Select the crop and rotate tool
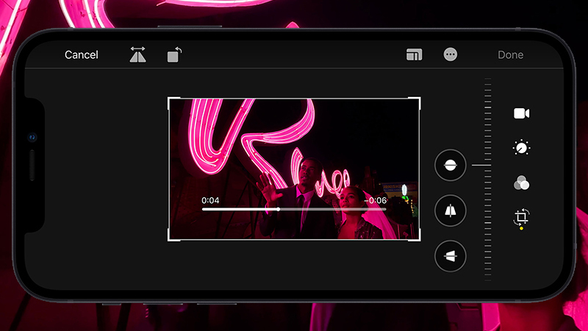Screen dimensions: 588x331 click(x=522, y=217)
